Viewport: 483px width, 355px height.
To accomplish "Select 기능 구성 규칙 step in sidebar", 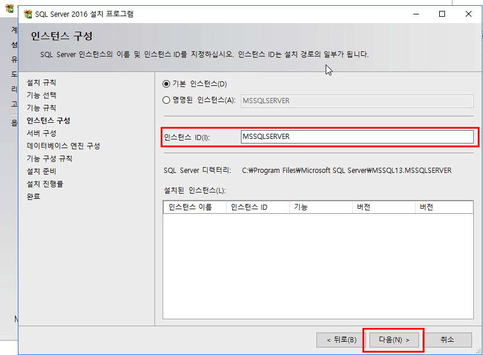I will 50,158.
